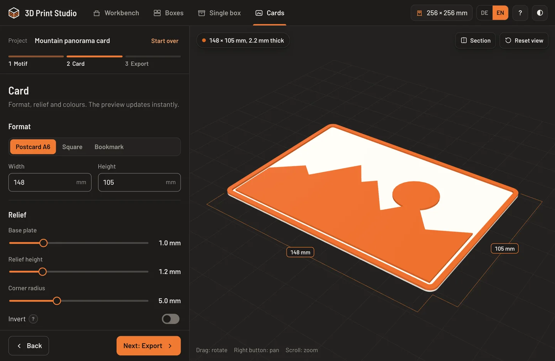555x361 pixels.
Task: Click the 105 mm dimension label in preview
Action: click(505, 249)
